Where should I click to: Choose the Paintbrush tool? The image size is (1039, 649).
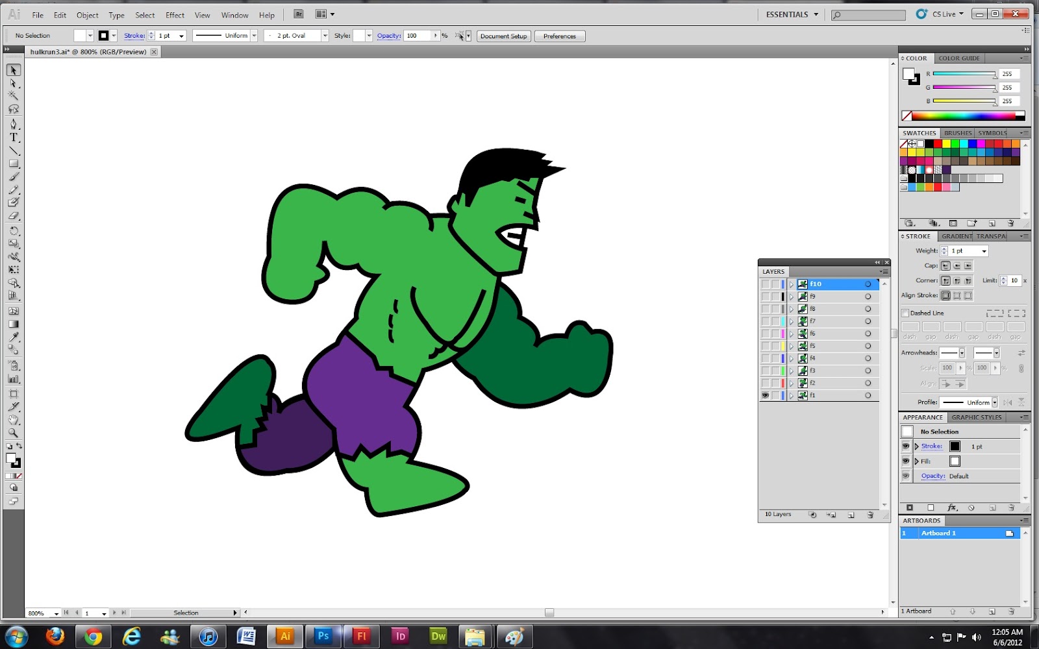14,177
